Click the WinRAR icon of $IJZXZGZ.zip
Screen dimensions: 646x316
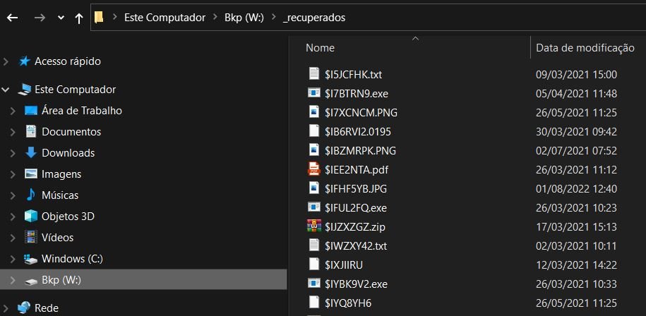pyautogui.click(x=314, y=226)
